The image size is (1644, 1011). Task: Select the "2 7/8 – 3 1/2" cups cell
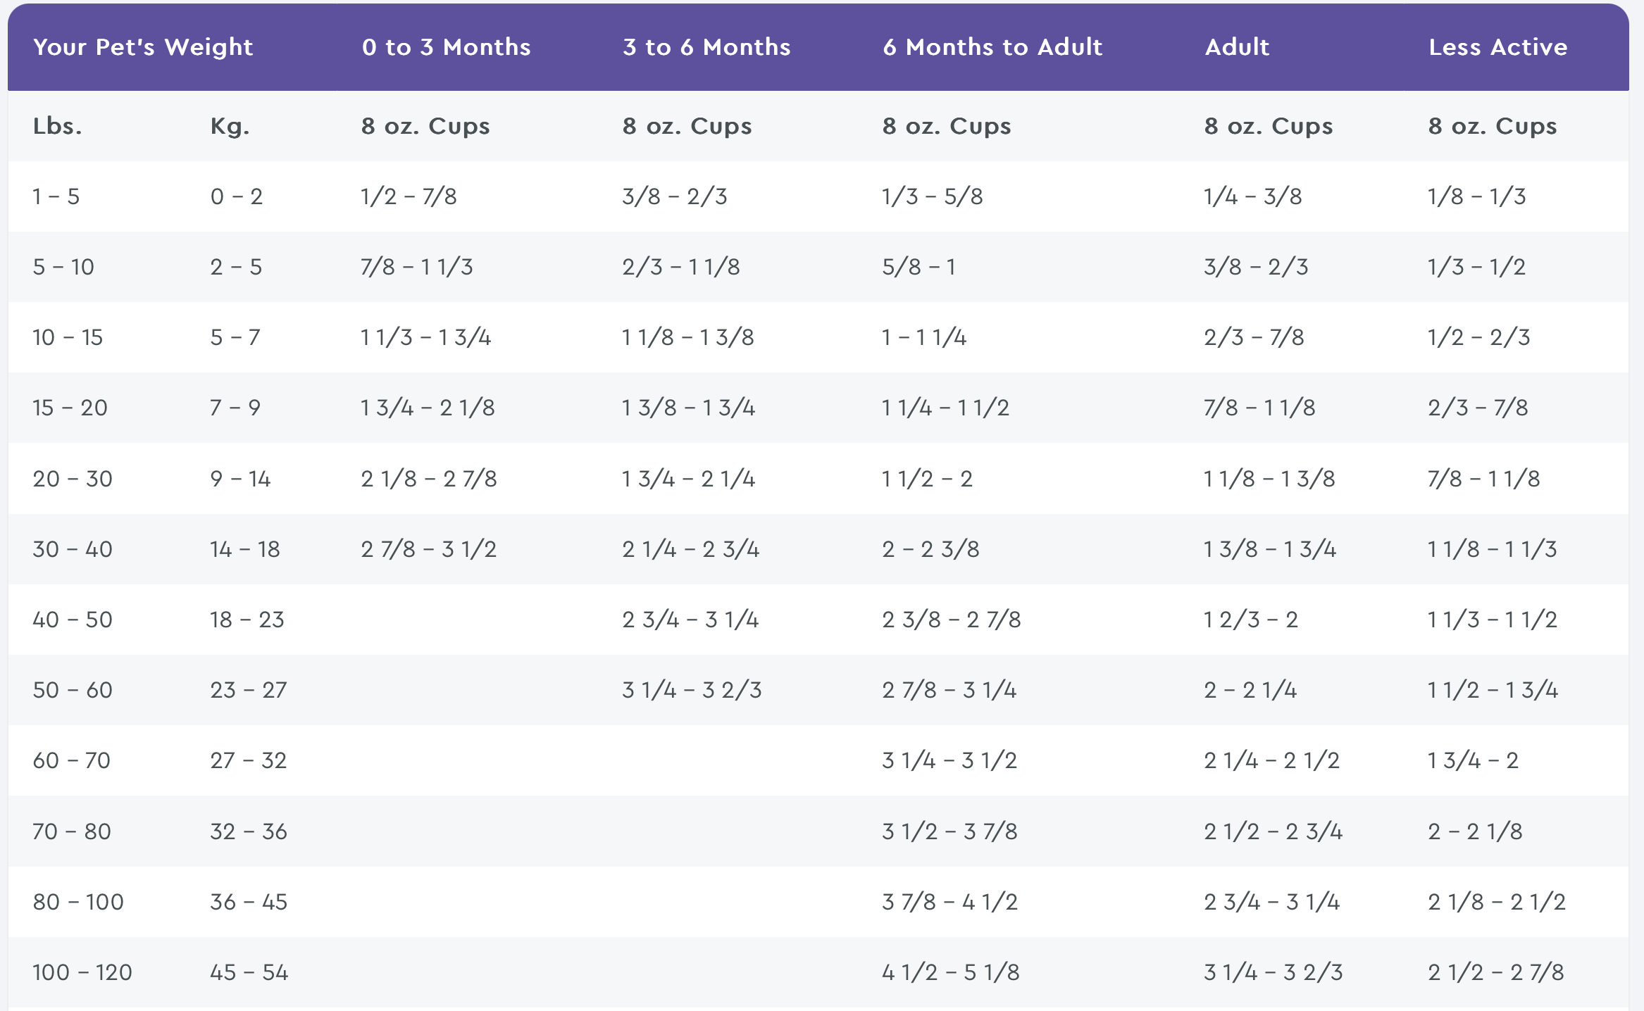coord(428,549)
